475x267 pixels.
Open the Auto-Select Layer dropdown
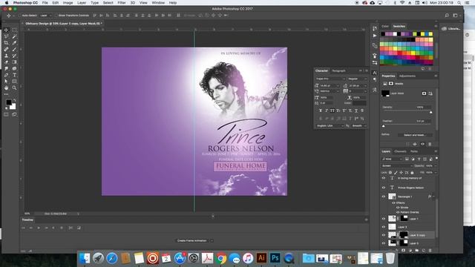(46, 16)
